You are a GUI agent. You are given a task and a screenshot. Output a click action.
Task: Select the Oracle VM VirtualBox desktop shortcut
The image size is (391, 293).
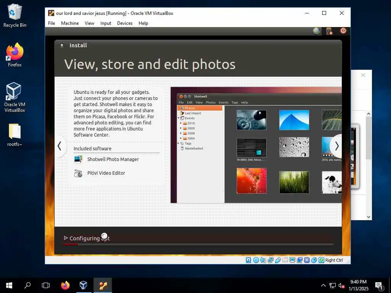click(x=15, y=97)
